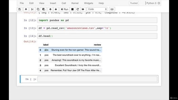Click row index 0 in dataframe
Image resolution: width=178 pixels, height=100 pixels.
tap(40, 50)
